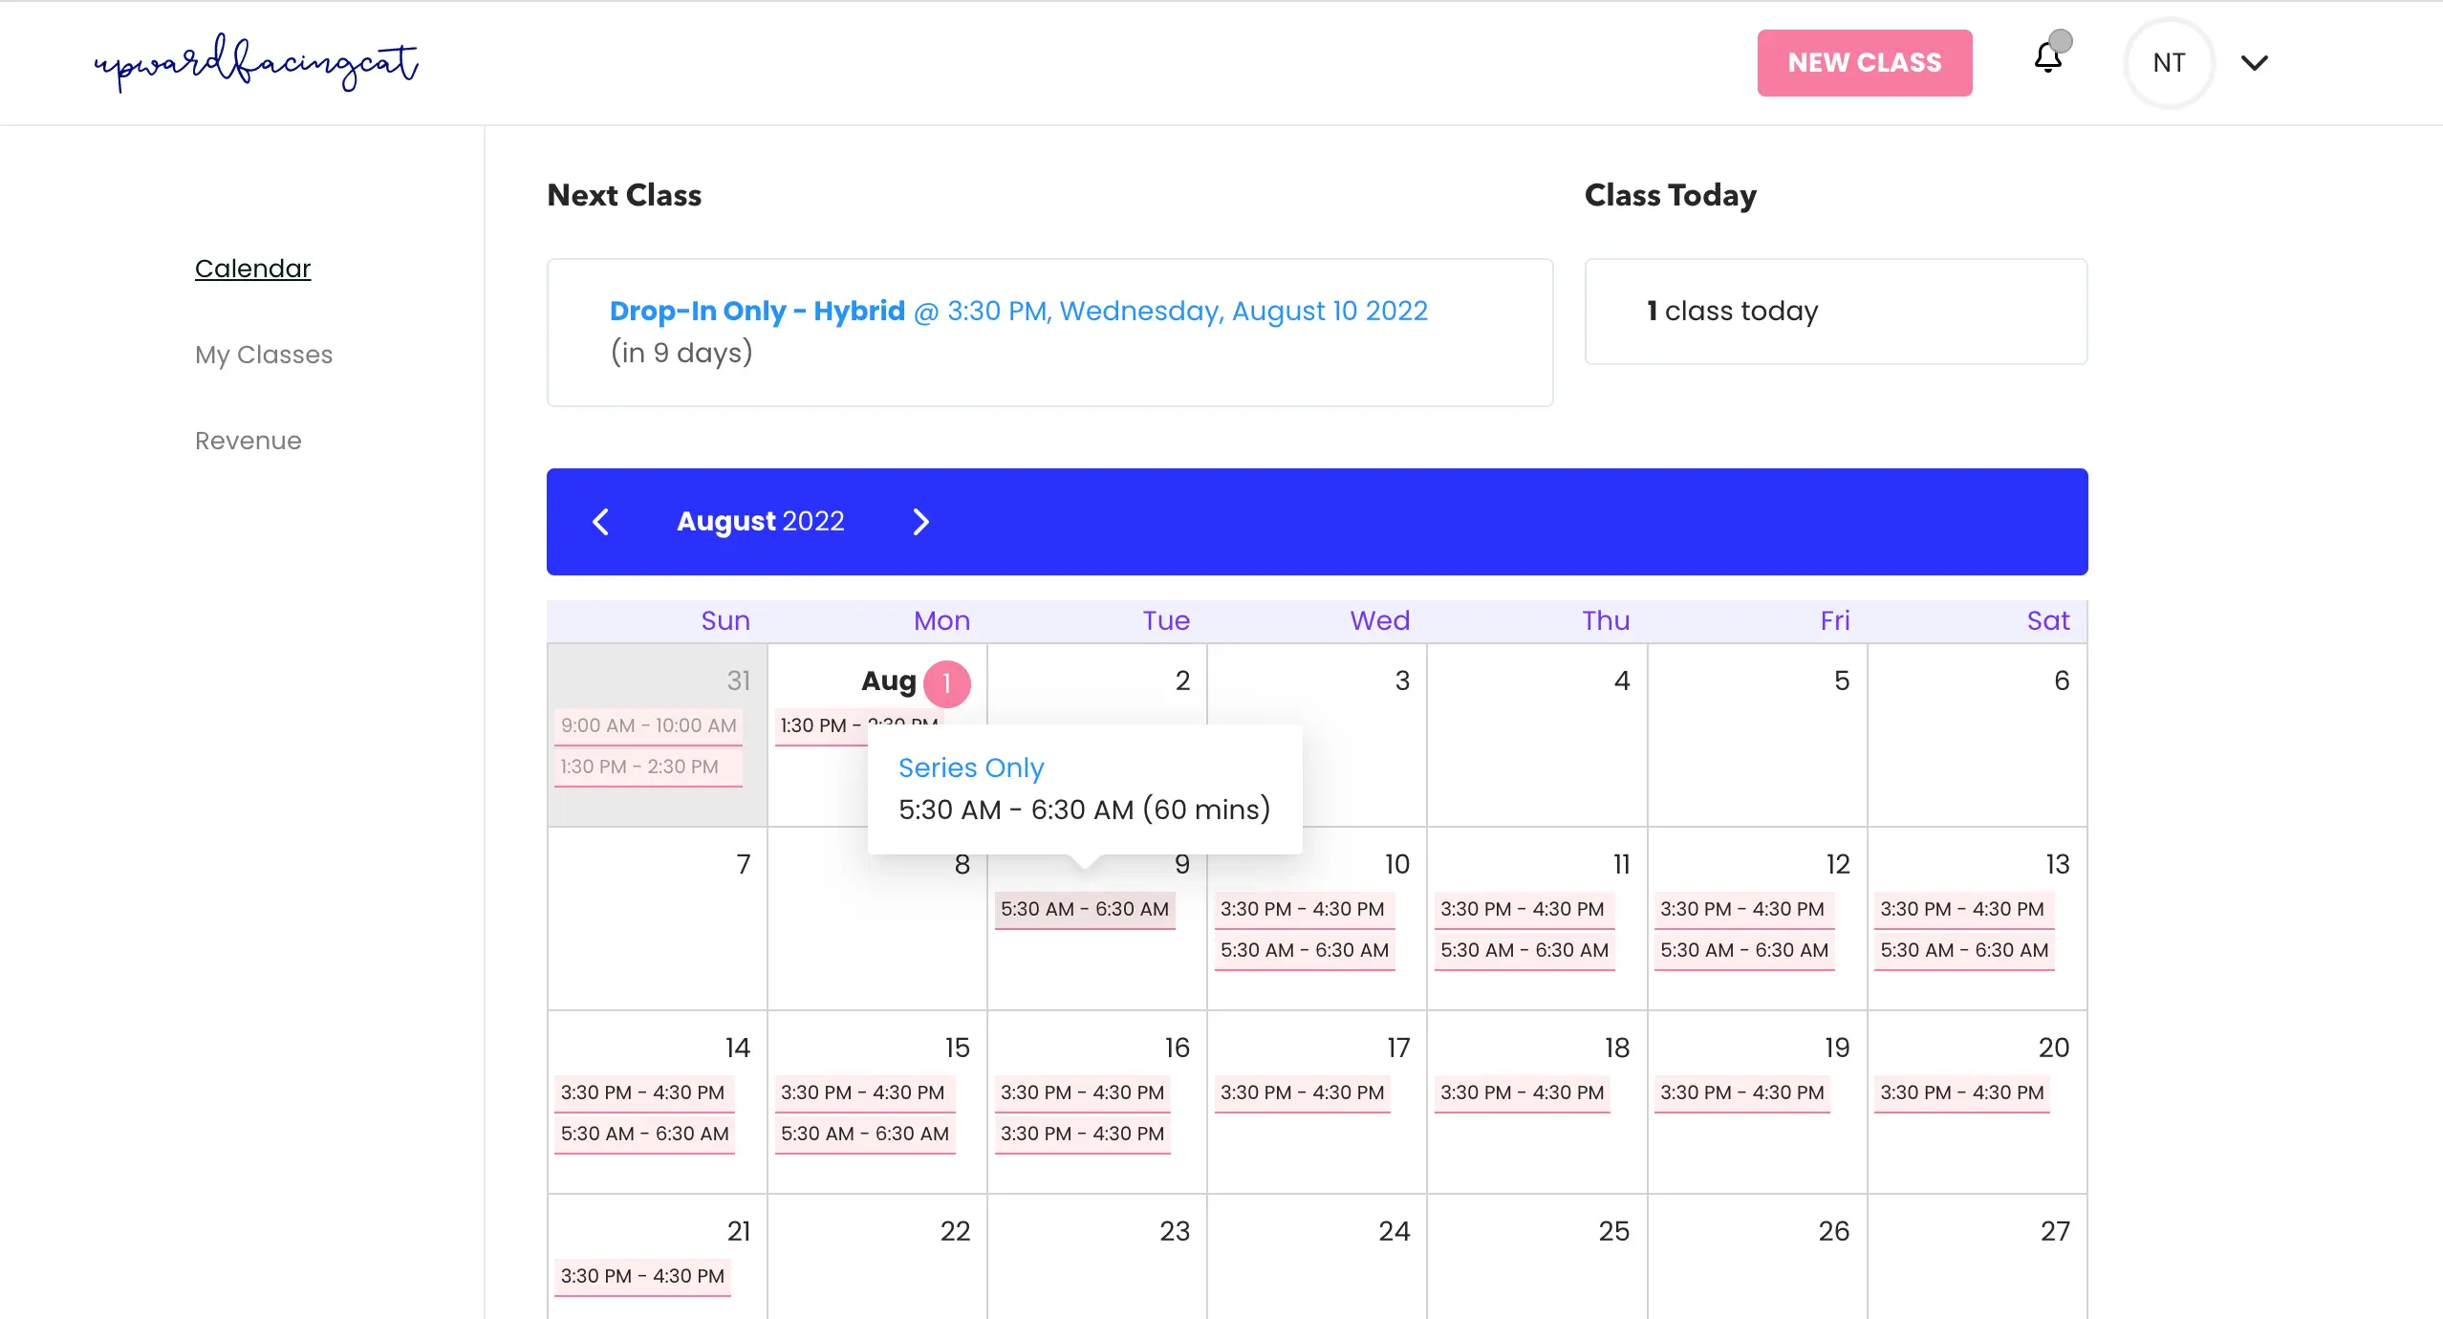
Task: Open the Revenue sidebar link
Action: click(247, 439)
